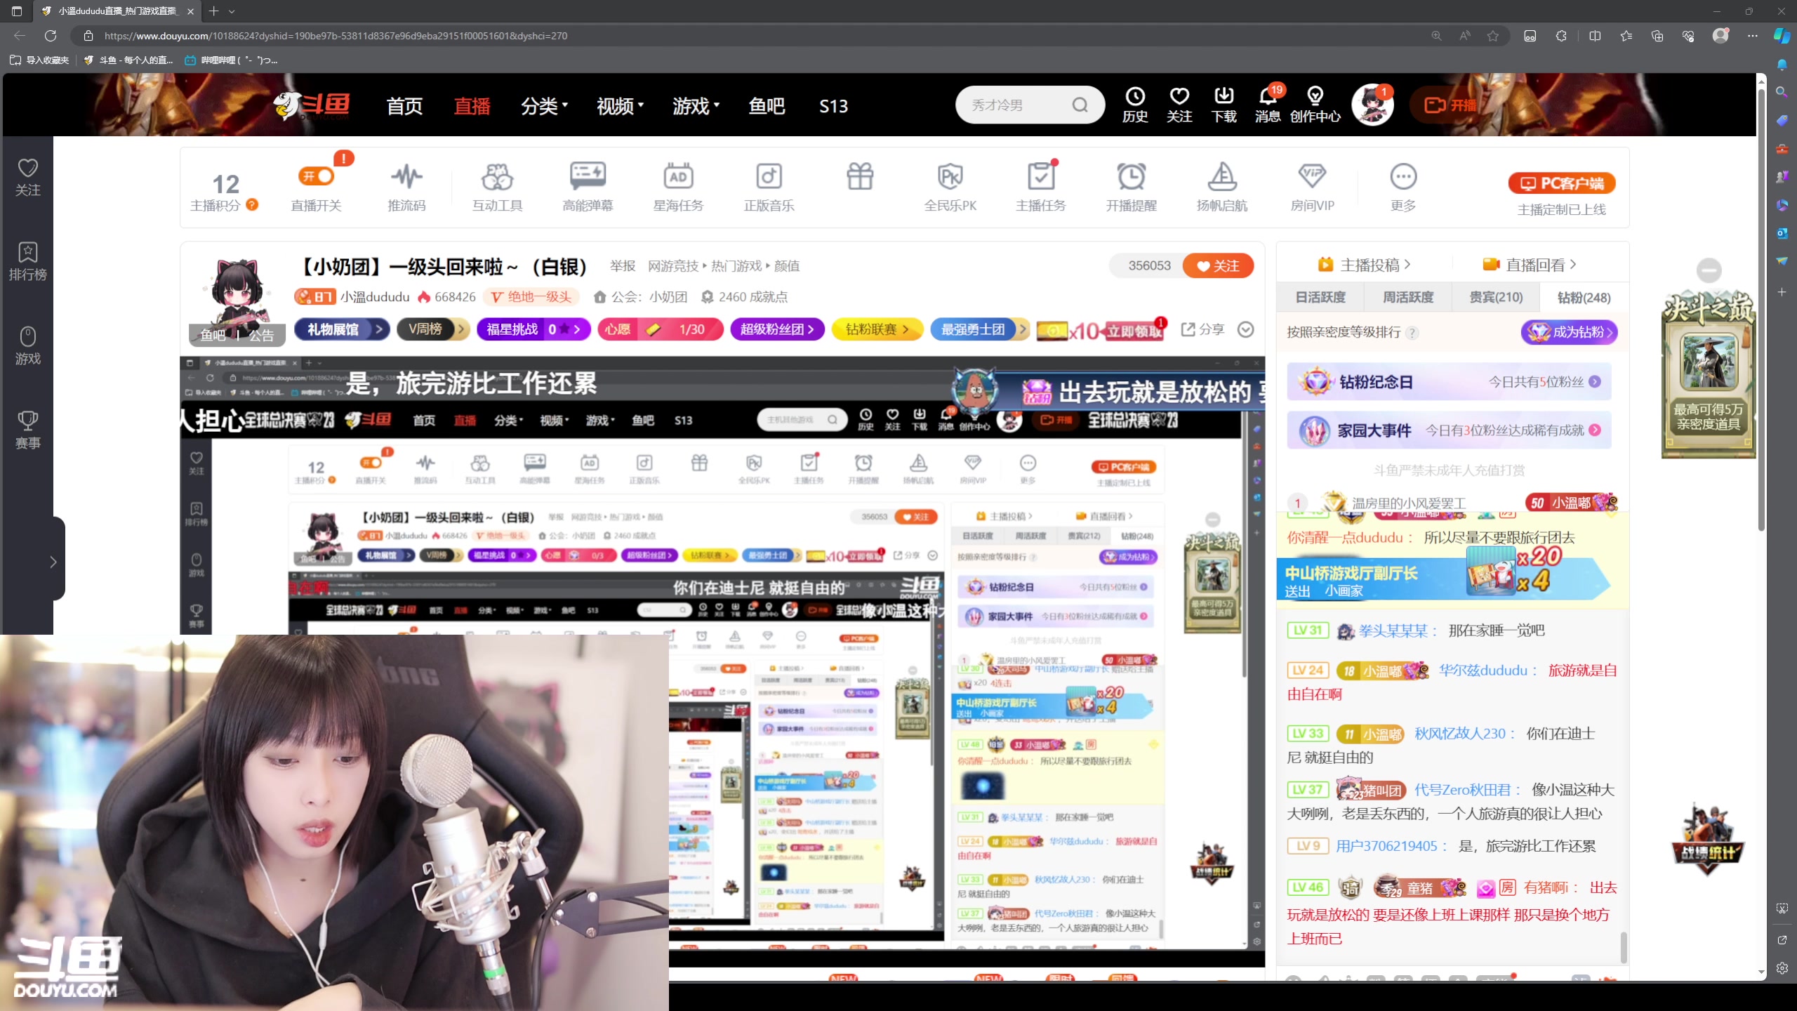Open 星海任务 AD icon
The height and width of the screenshot is (1011, 1797).
point(678,187)
